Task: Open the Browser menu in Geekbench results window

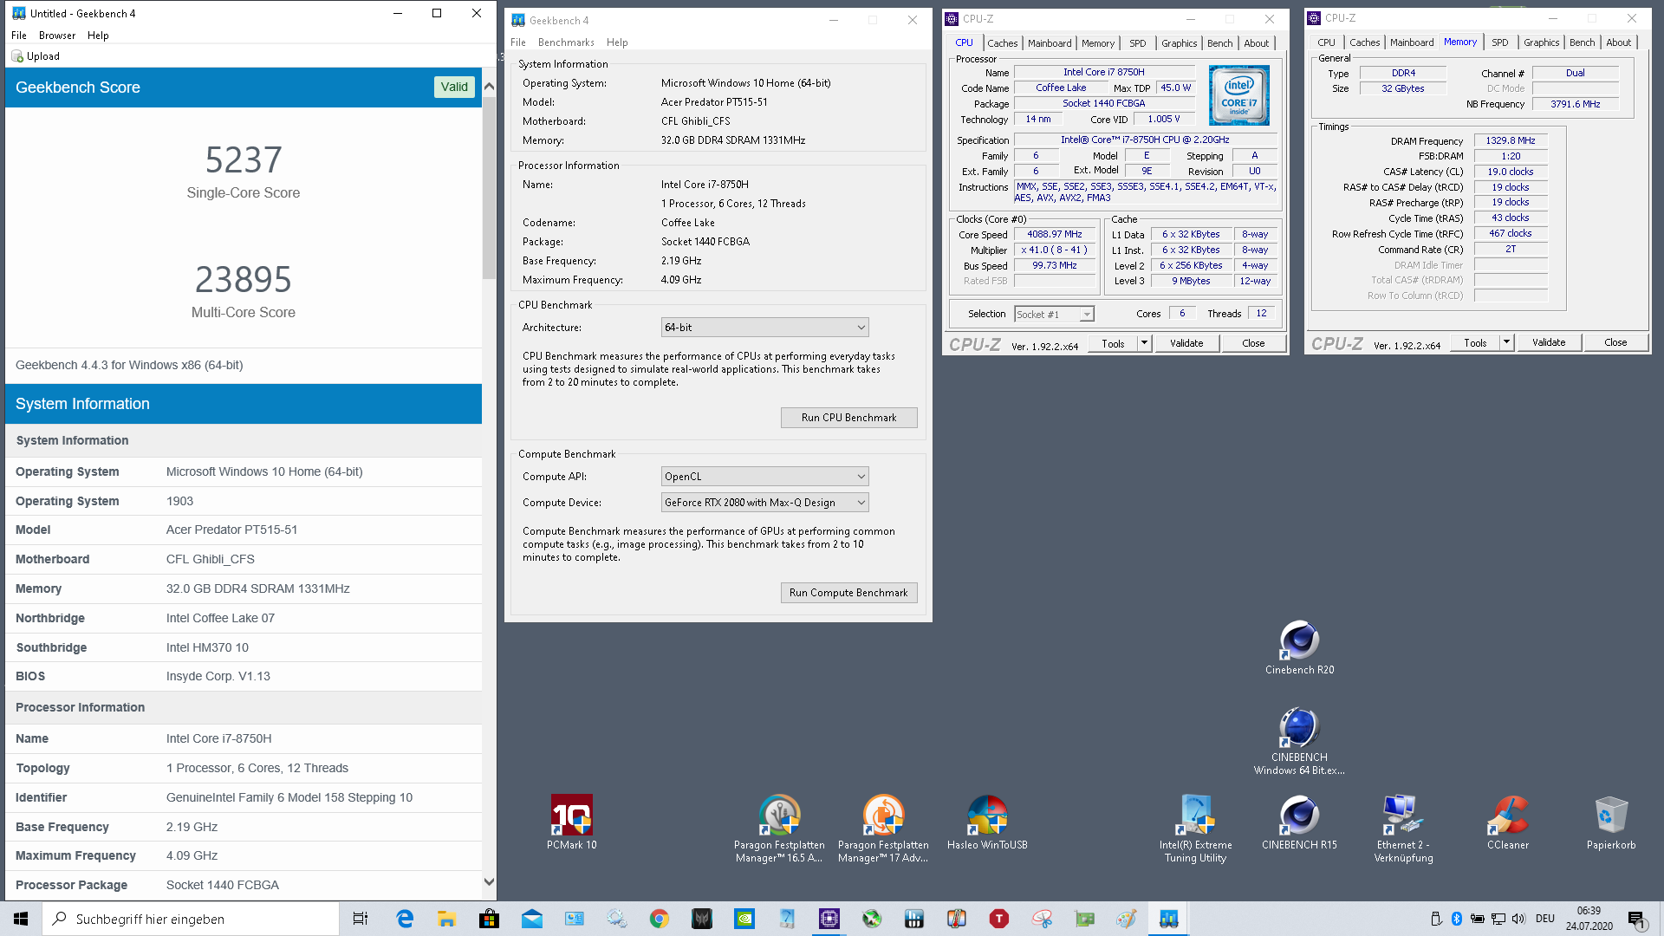Action: pyautogui.click(x=57, y=36)
